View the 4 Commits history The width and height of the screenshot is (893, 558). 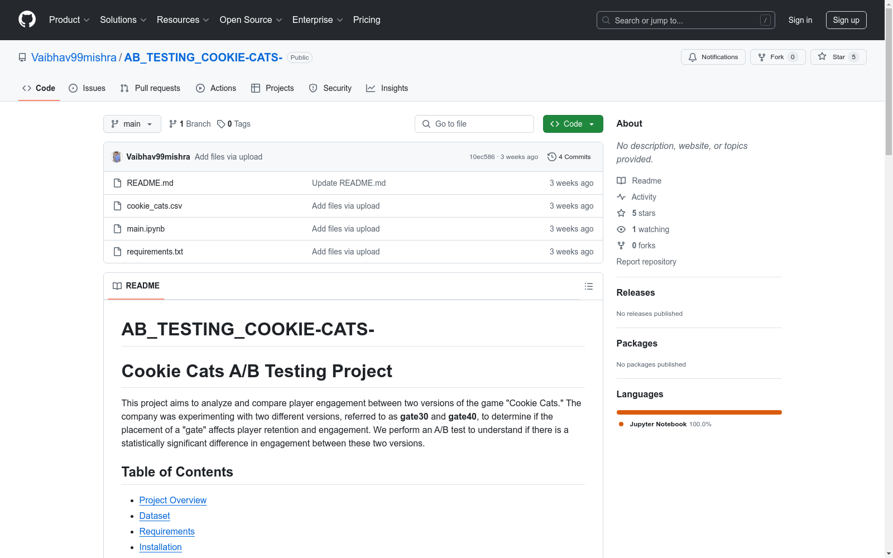click(569, 157)
